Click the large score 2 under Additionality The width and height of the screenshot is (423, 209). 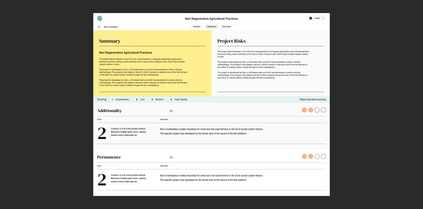coord(102,133)
